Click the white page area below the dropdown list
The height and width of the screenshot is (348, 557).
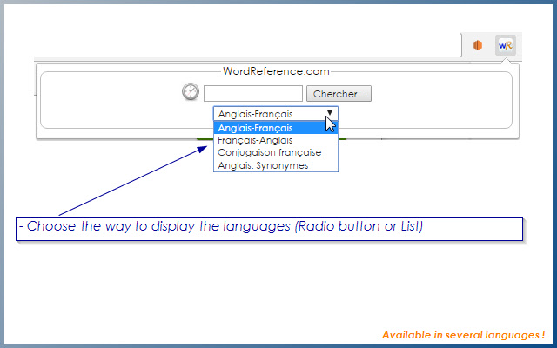pos(276,193)
